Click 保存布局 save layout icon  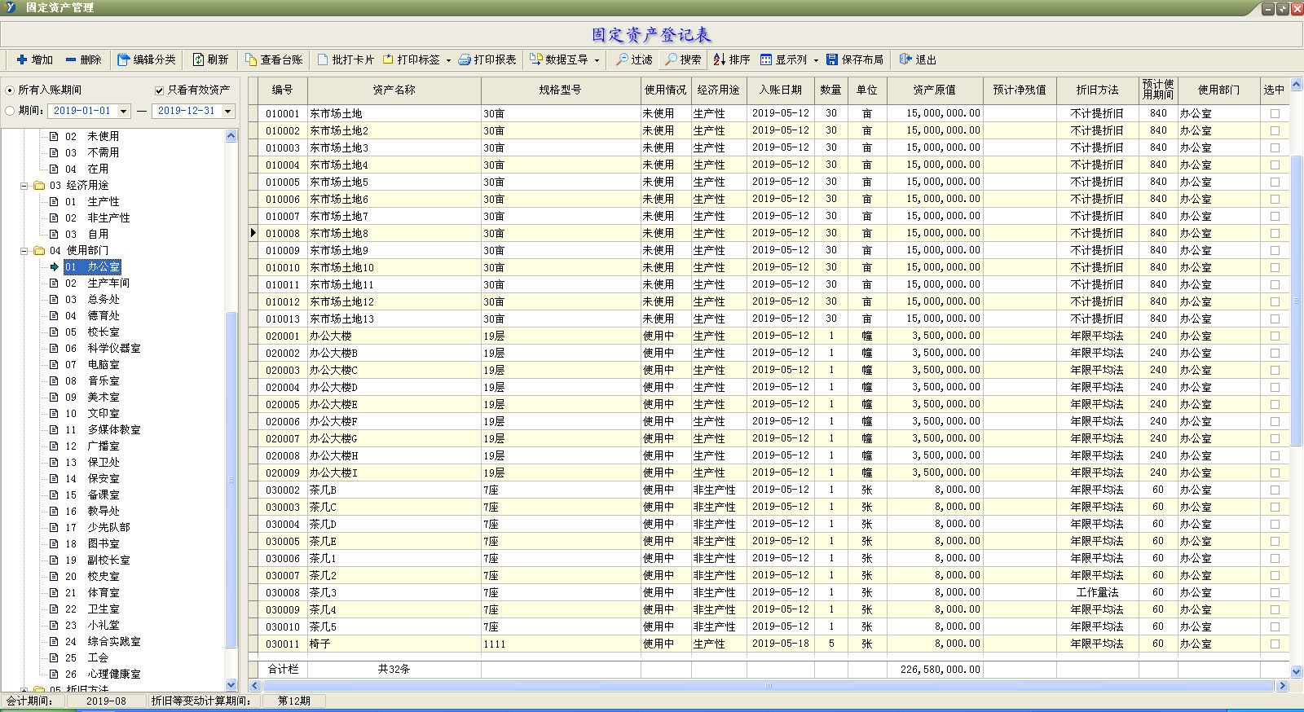pos(832,59)
